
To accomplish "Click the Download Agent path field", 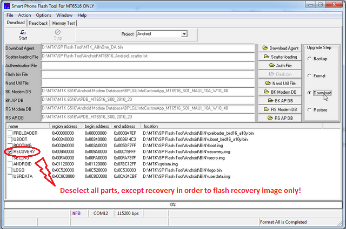I will [148, 48].
